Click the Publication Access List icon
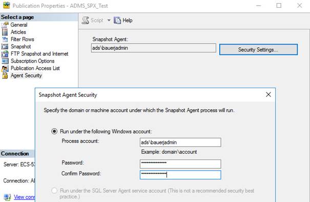The height and width of the screenshot is (202, 310). (5, 68)
